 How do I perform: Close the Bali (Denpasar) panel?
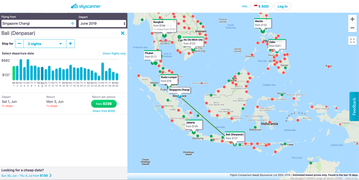(123, 33)
